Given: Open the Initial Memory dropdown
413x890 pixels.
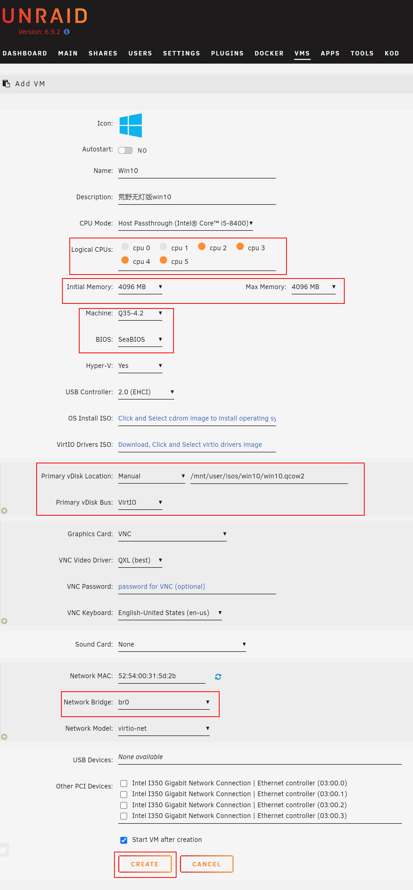Looking at the screenshot, I should tap(140, 287).
